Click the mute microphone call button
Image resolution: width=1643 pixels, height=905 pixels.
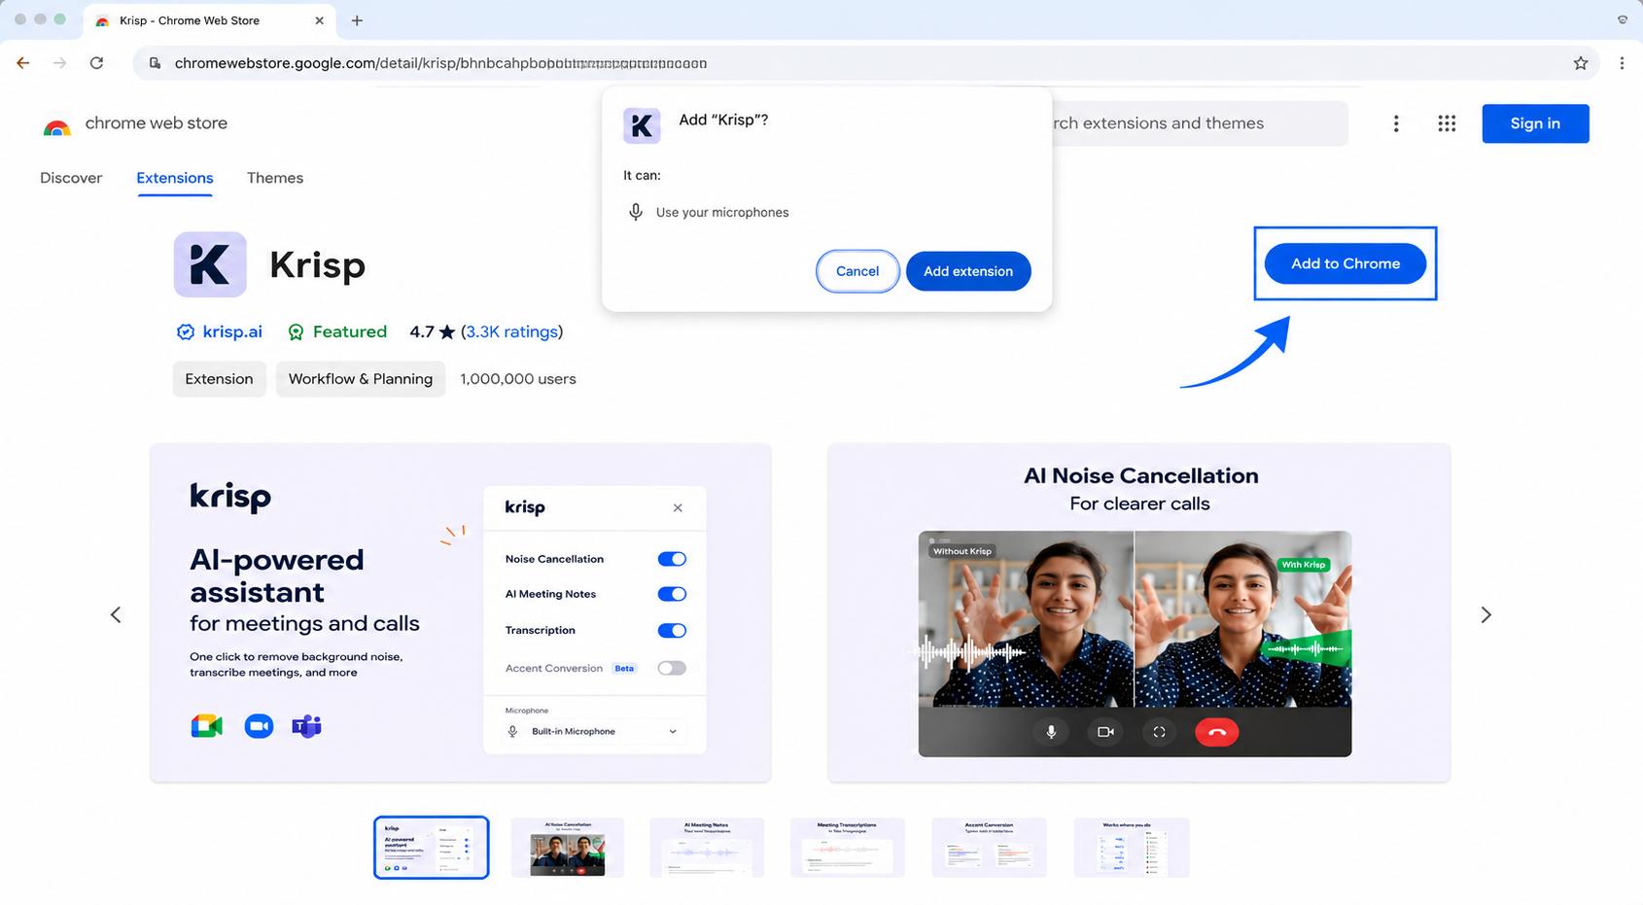tap(1051, 732)
